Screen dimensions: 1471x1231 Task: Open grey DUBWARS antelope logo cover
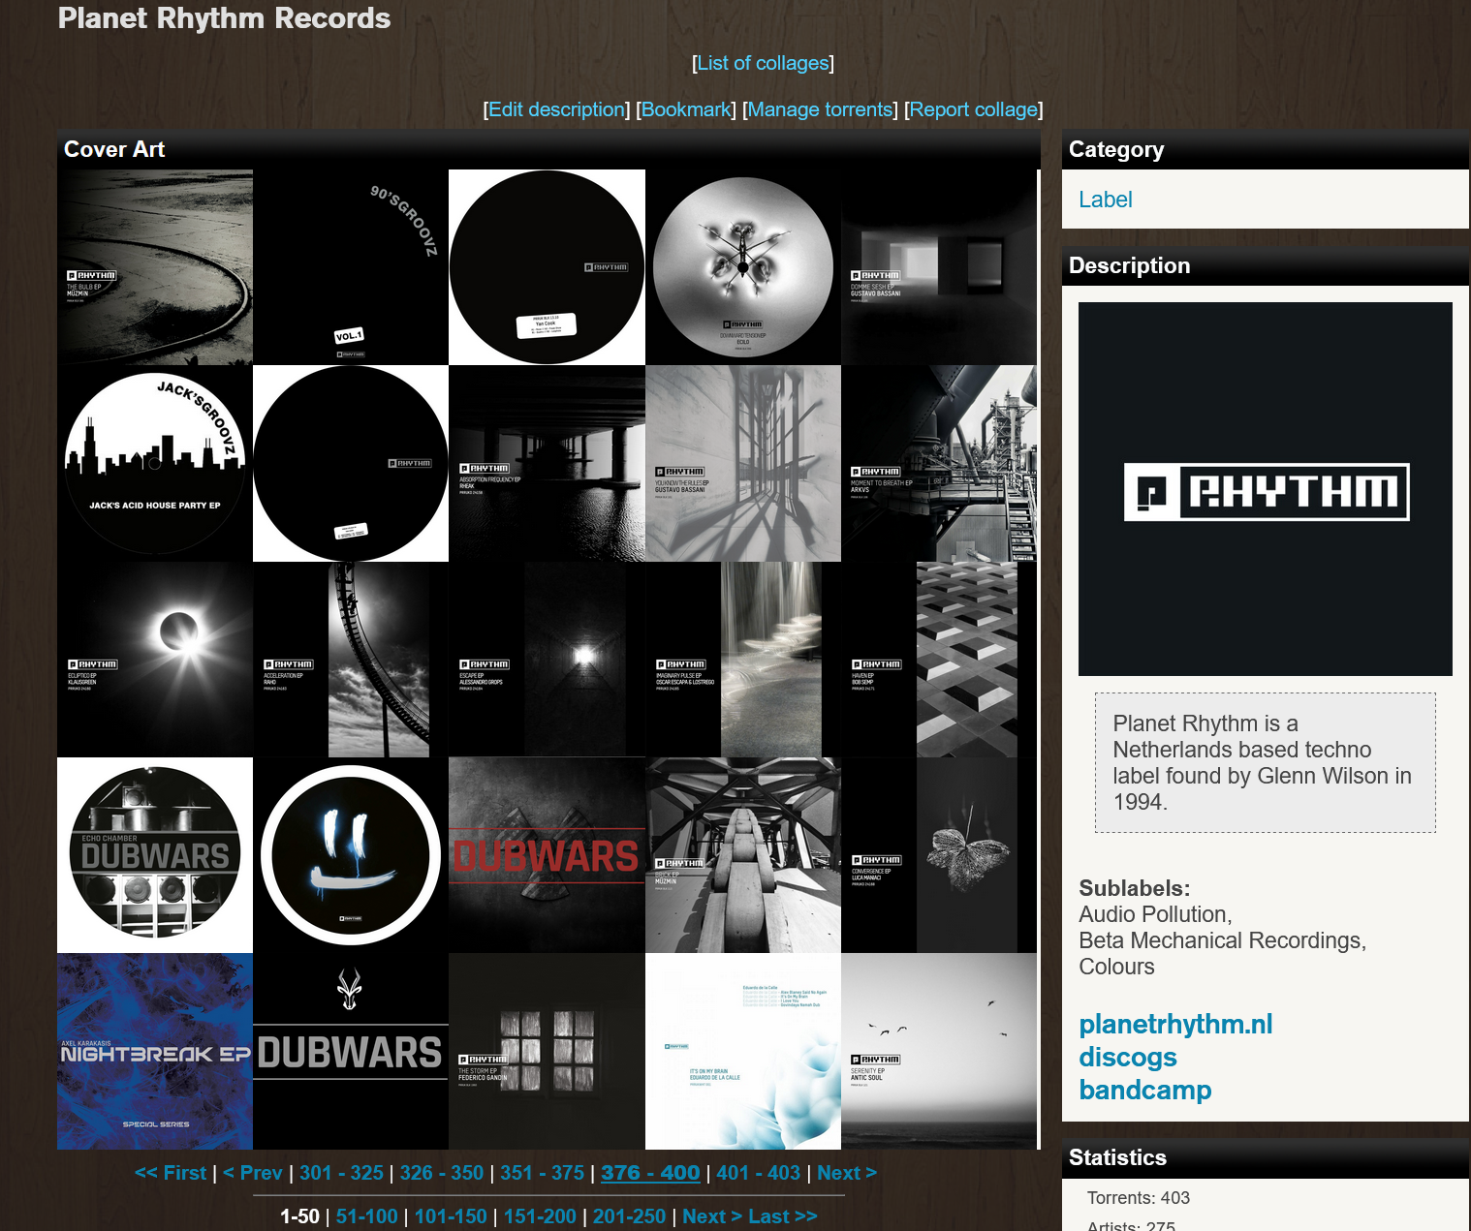(x=351, y=1051)
